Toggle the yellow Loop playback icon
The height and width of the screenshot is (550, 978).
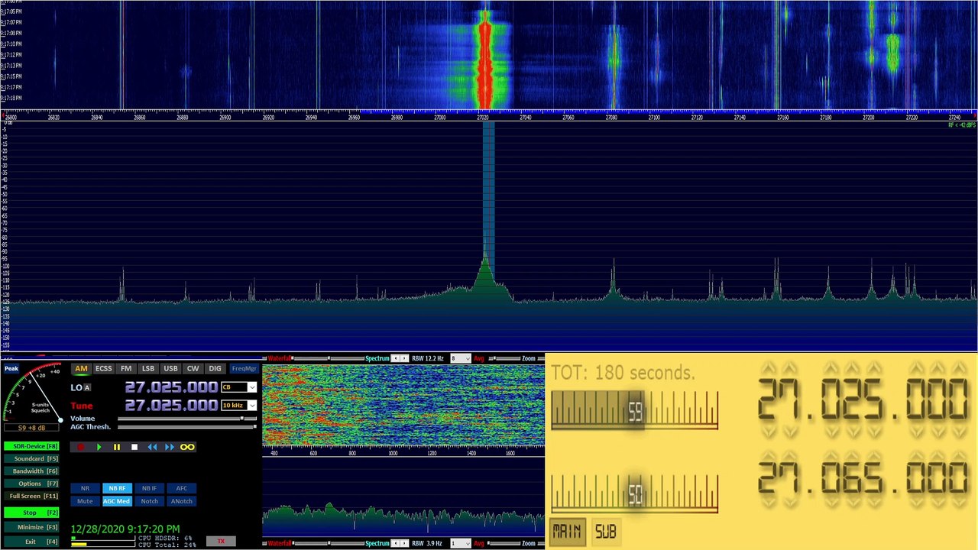pos(187,447)
